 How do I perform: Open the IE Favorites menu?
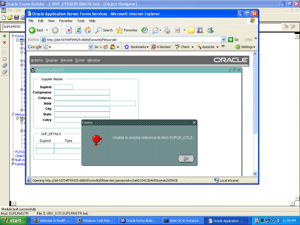click(x=66, y=21)
